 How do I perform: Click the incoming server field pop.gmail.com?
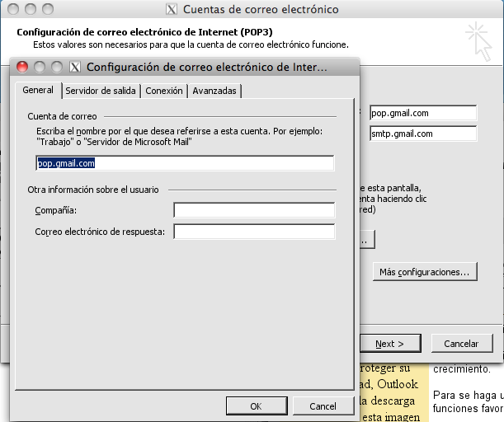click(422, 113)
